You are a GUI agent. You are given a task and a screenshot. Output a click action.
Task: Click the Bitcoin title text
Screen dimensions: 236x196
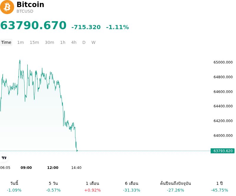30,4
